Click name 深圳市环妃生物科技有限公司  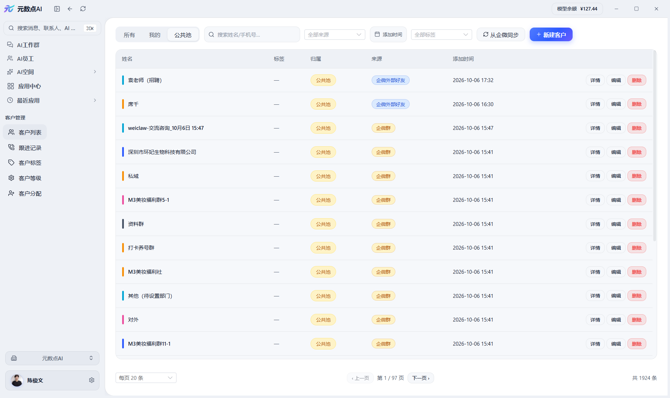[x=162, y=152]
